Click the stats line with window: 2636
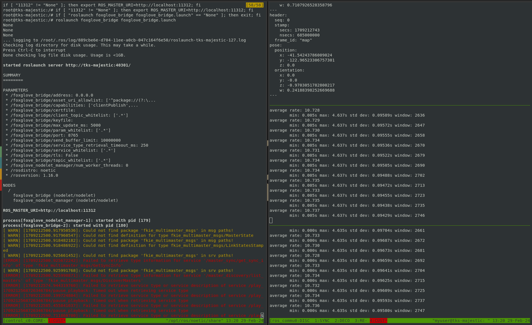532x325 pixels. click(x=357, y=115)
